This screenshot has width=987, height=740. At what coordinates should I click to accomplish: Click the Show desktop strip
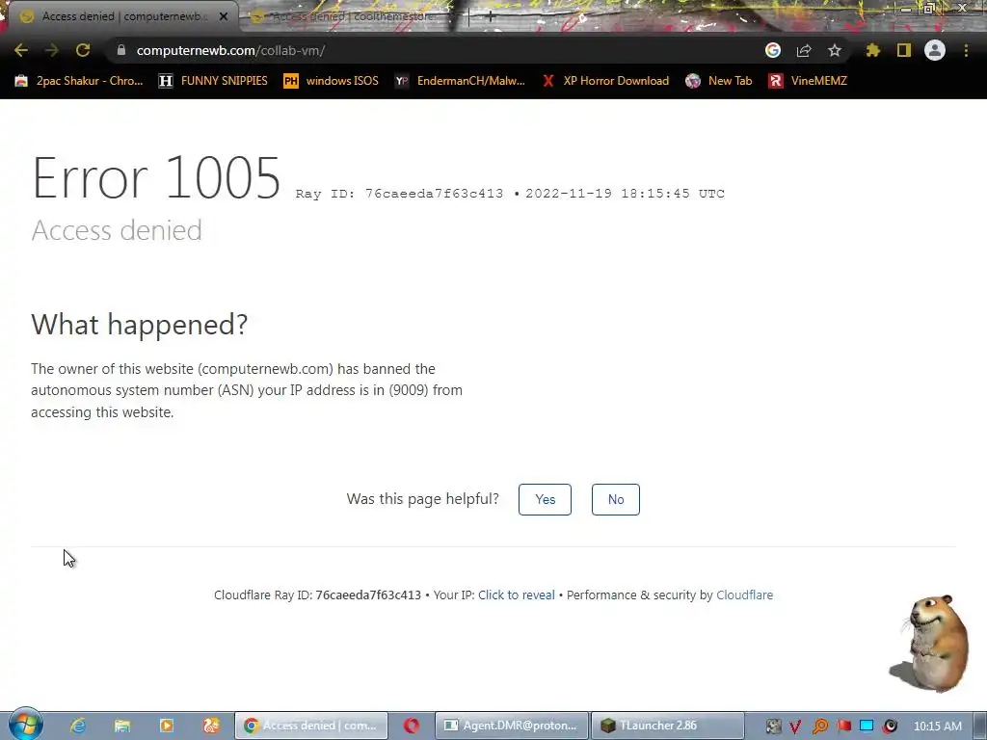pyautogui.click(x=980, y=726)
